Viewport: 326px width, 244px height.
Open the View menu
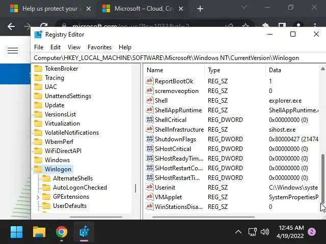pos(74,47)
